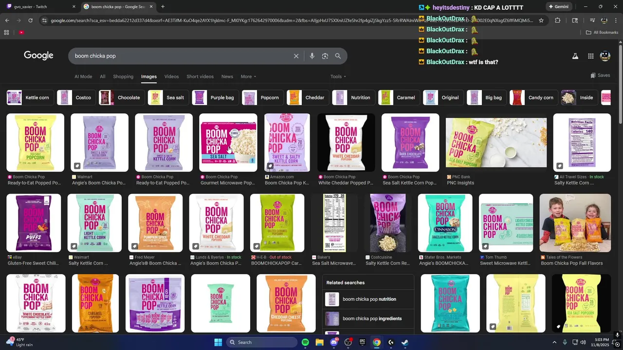Go back using the browser back arrow
The height and width of the screenshot is (350, 623).
[x=7, y=20]
